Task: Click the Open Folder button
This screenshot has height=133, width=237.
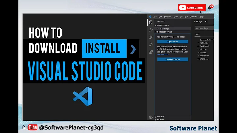Action: click(x=172, y=41)
